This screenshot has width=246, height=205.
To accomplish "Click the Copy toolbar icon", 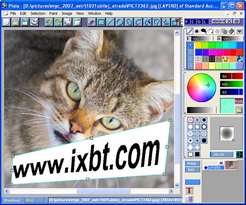I will [x=68, y=22].
